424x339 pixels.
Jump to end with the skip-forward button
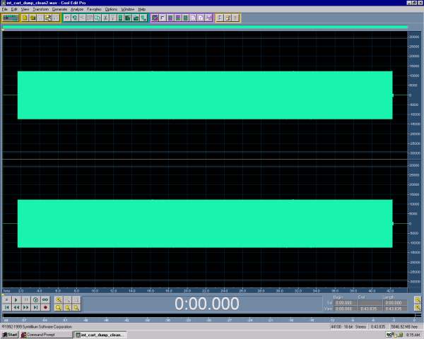35,307
